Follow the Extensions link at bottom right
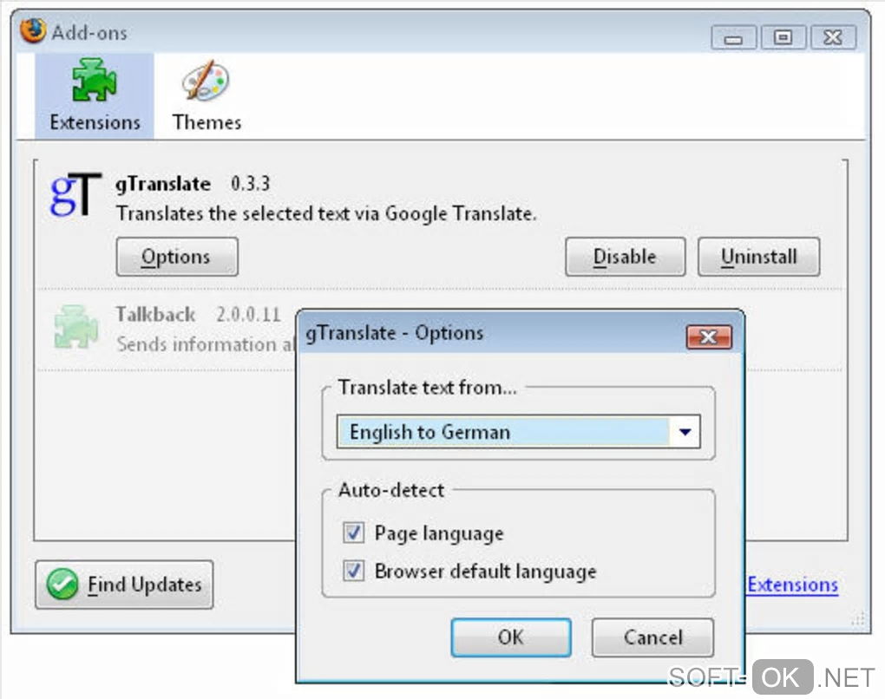 [x=792, y=585]
